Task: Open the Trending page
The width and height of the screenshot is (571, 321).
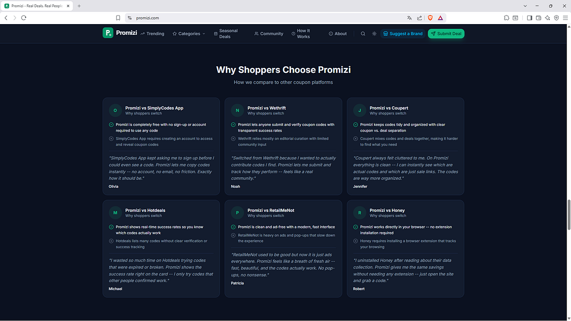Action: [x=152, y=34]
